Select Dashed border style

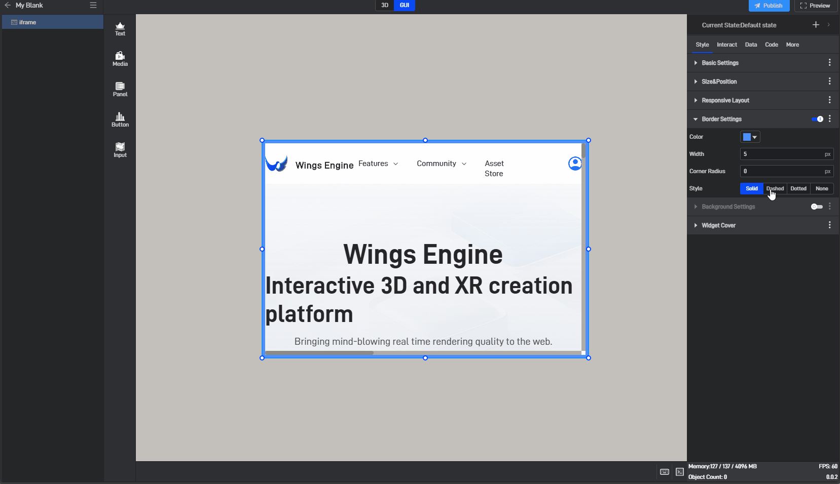click(775, 188)
